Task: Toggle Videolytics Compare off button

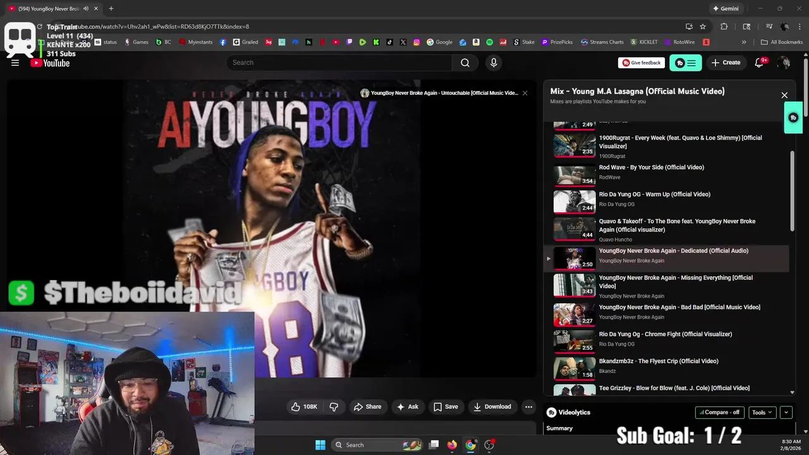Action: [x=720, y=413]
